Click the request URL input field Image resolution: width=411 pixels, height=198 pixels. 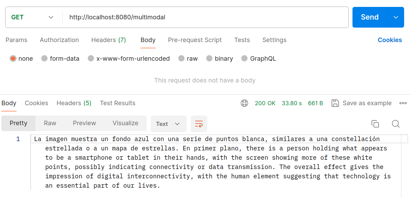click(205, 17)
